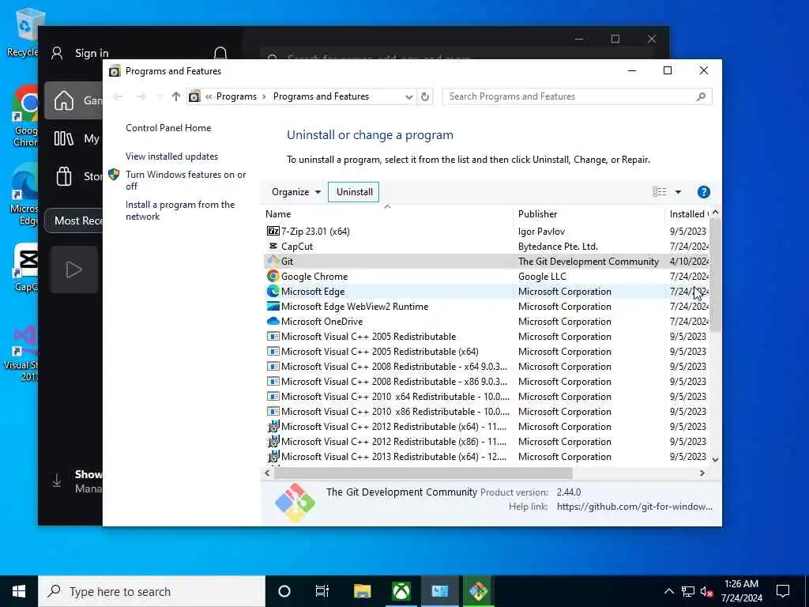This screenshot has height=607, width=809.
Task: Click the muted volume icon in the system tray
Action: point(706,591)
